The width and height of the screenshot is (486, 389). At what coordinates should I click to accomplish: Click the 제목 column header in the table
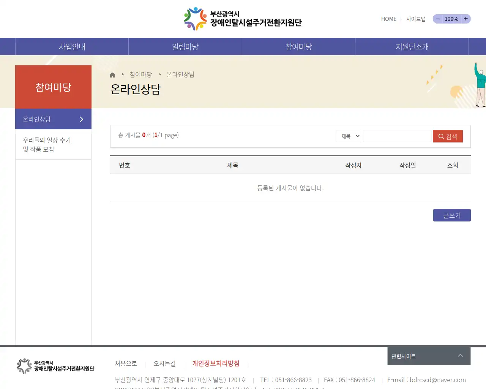pos(233,165)
